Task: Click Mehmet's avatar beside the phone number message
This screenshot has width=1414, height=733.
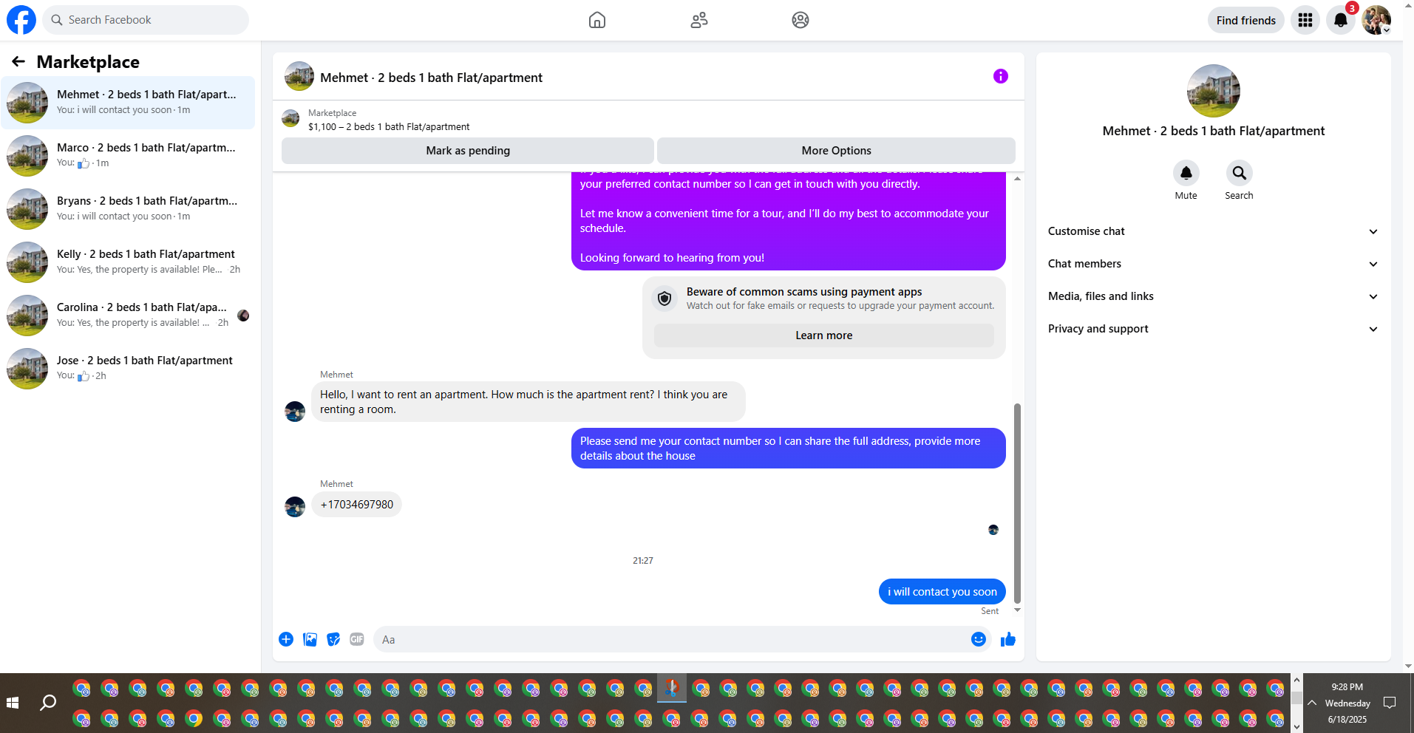Action: click(x=295, y=506)
